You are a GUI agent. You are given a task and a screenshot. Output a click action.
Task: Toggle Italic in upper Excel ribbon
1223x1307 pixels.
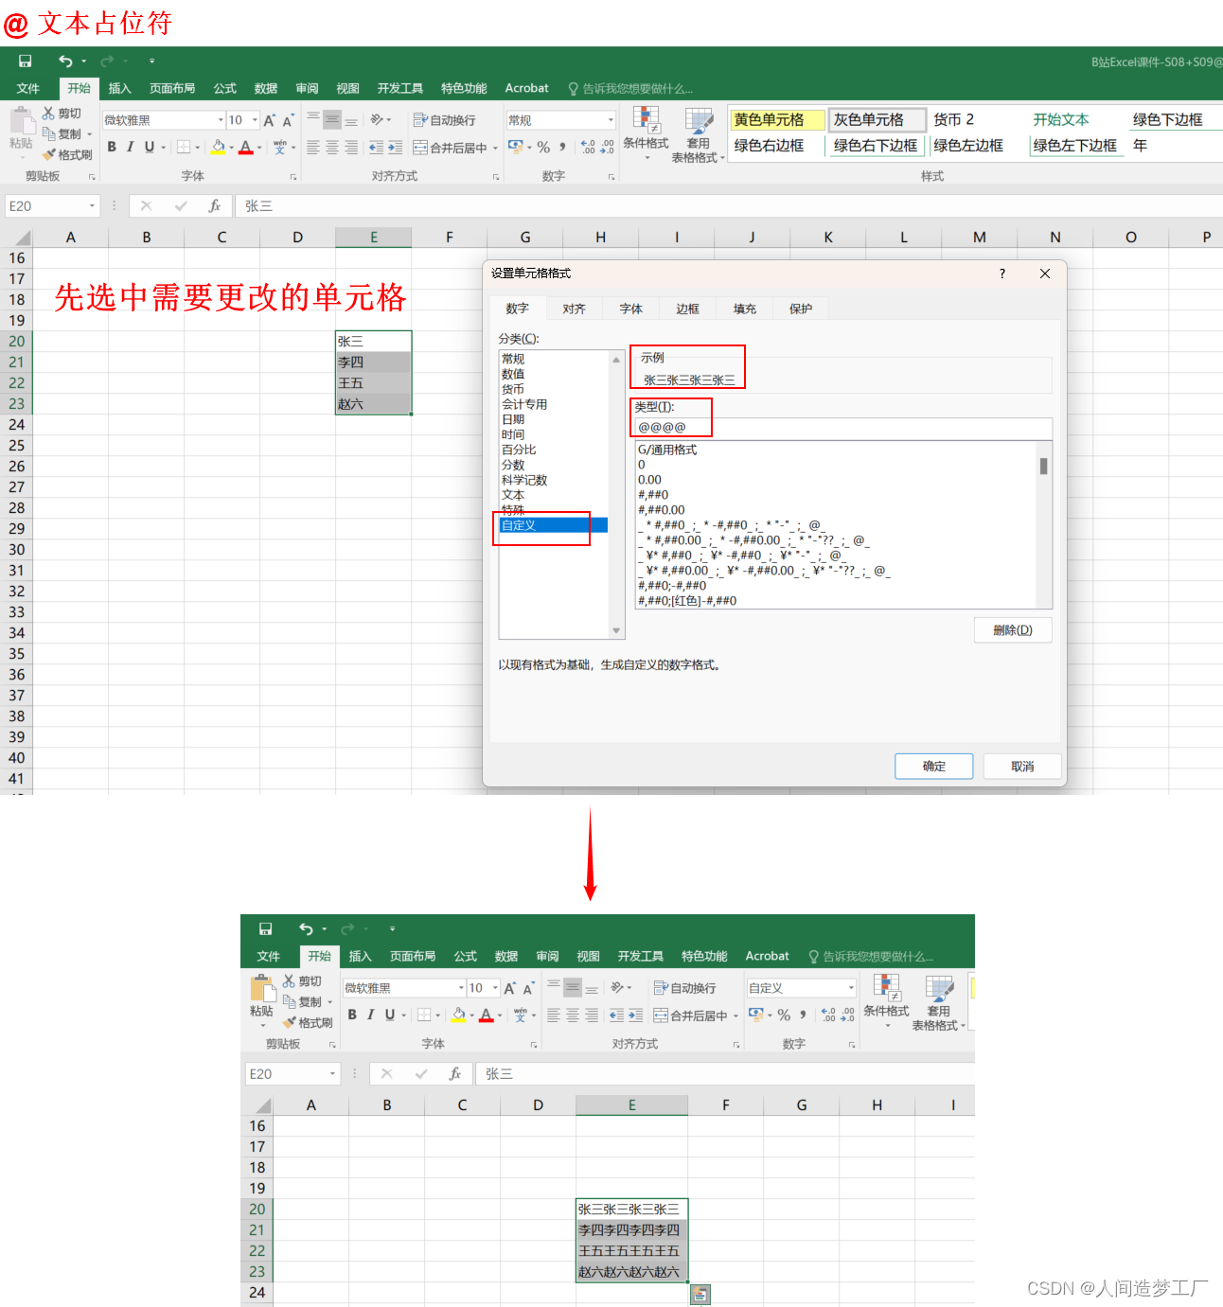coord(130,147)
